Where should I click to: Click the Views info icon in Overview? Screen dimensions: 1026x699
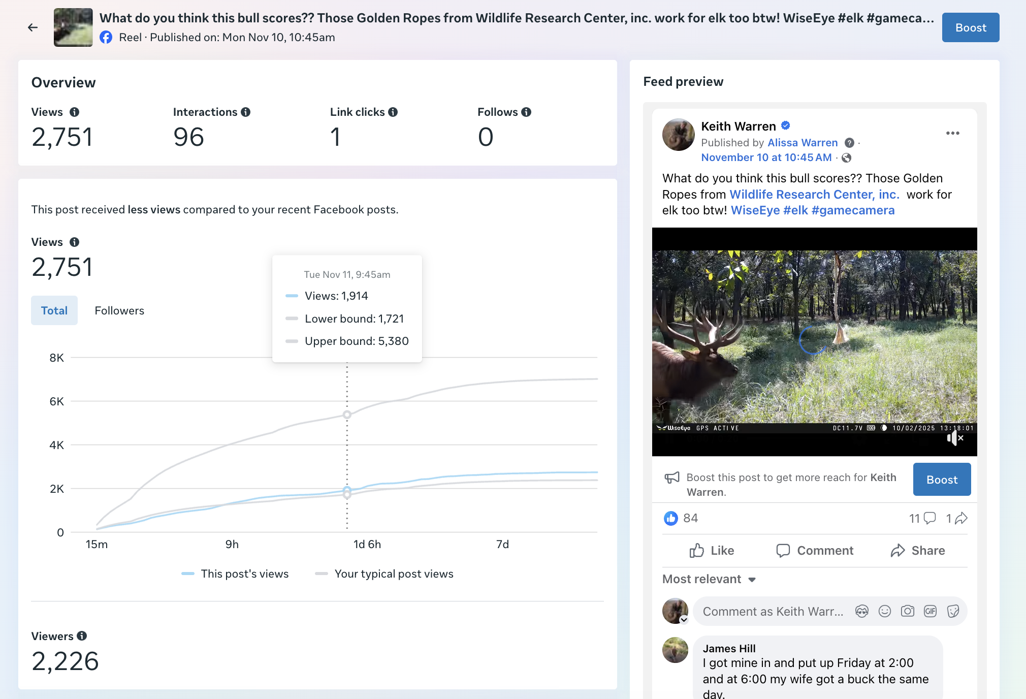(x=74, y=112)
